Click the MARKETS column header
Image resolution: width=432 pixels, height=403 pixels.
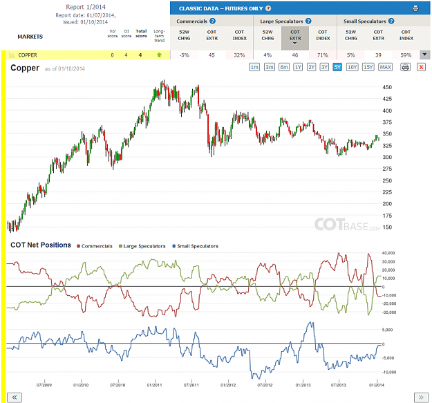coord(30,37)
